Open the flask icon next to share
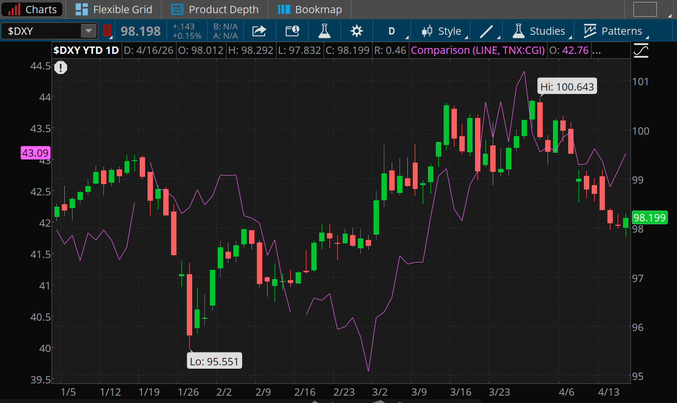 coord(324,31)
